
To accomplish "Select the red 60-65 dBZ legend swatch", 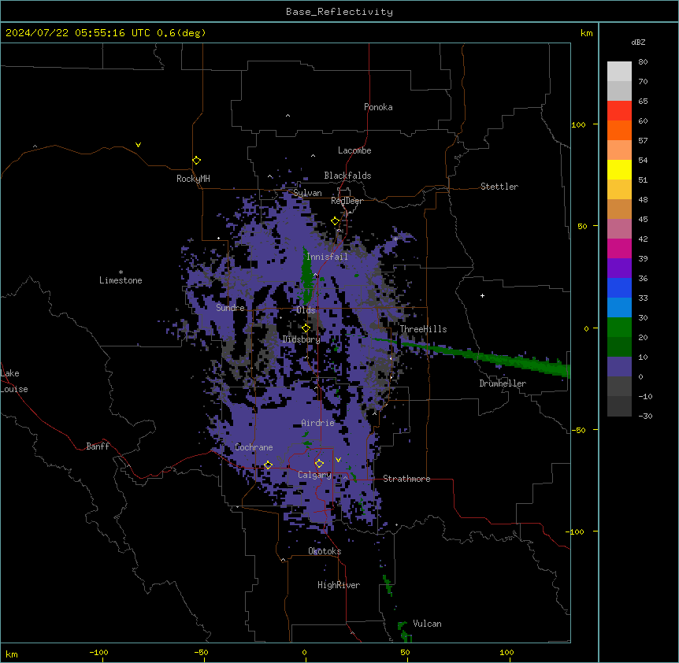I will [x=619, y=110].
